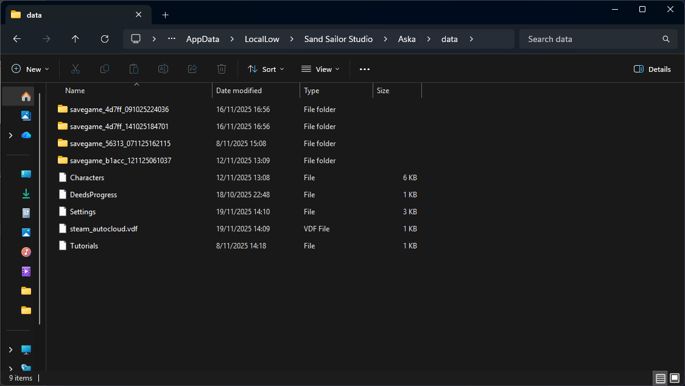This screenshot has height=386, width=685.
Task: Click the Delete trash can icon
Action: [x=222, y=69]
